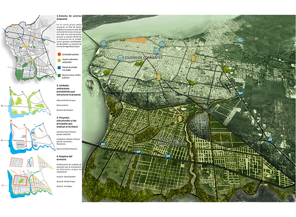Screen dimensions: 296x217
Task: Select the yellow subcenter icon below CIUDAD DE CORRIENTES
Action: (158, 77)
